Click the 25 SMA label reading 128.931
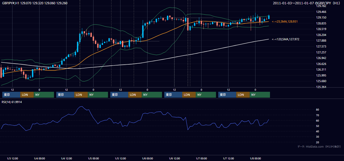The height and width of the screenshot is (161, 344). pyautogui.click(x=285, y=21)
